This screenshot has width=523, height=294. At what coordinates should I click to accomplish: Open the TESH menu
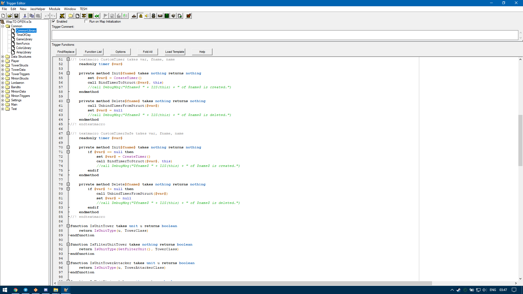[x=83, y=9]
